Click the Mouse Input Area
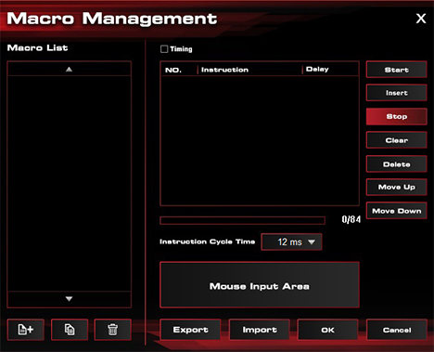 (x=260, y=285)
